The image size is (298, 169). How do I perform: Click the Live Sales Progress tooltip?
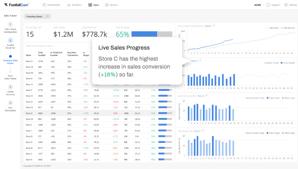click(137, 61)
